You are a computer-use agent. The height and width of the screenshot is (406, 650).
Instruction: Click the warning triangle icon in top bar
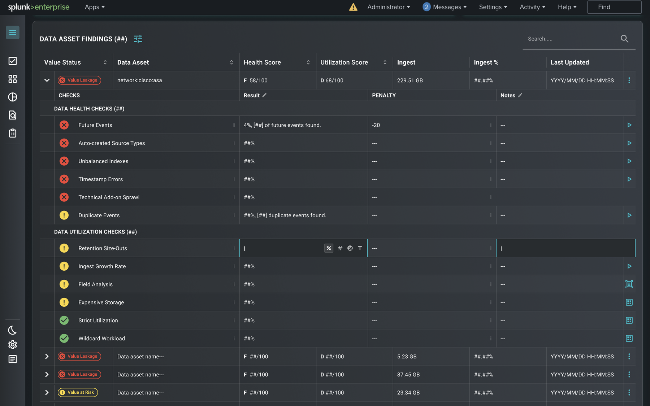click(353, 7)
